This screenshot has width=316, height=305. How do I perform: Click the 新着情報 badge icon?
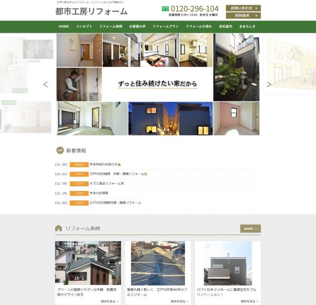[60, 150]
